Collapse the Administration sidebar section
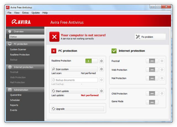The width and height of the screenshot is (177, 127). (25, 90)
